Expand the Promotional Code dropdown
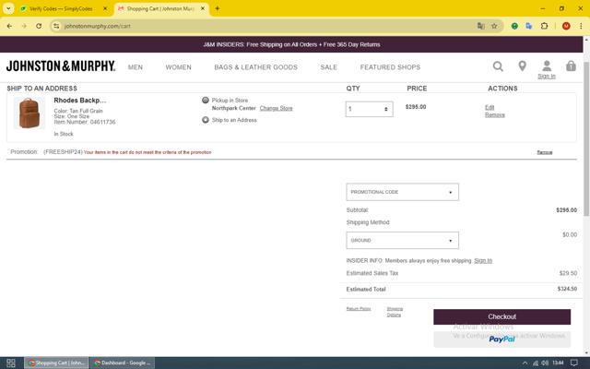 402,192
